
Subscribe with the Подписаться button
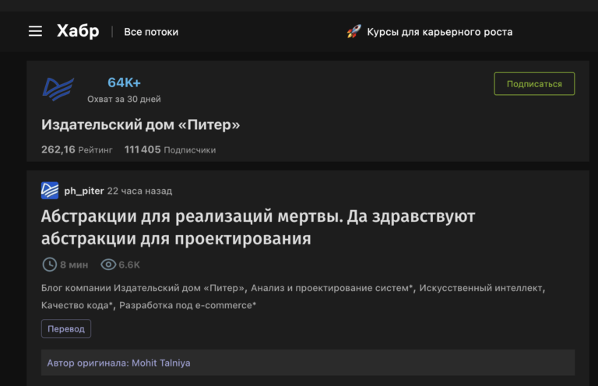click(534, 84)
